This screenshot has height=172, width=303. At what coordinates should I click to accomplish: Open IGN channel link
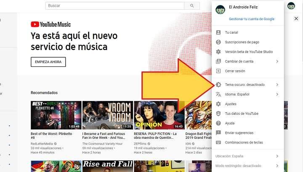(188, 144)
